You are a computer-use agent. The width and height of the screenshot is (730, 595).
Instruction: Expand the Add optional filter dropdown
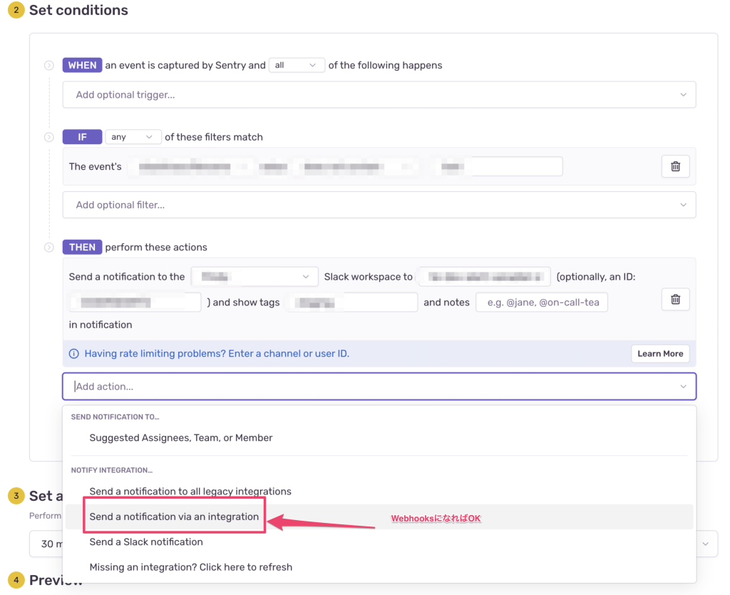coord(379,205)
